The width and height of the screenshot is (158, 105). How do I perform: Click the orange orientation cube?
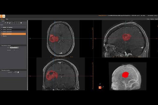click(100, 87)
